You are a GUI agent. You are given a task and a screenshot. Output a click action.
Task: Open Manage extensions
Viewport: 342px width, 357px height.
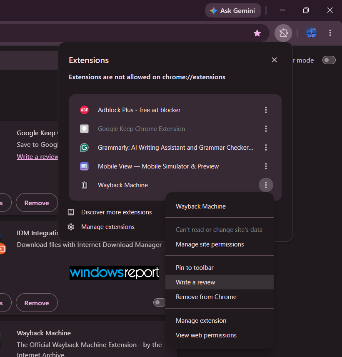(x=108, y=227)
